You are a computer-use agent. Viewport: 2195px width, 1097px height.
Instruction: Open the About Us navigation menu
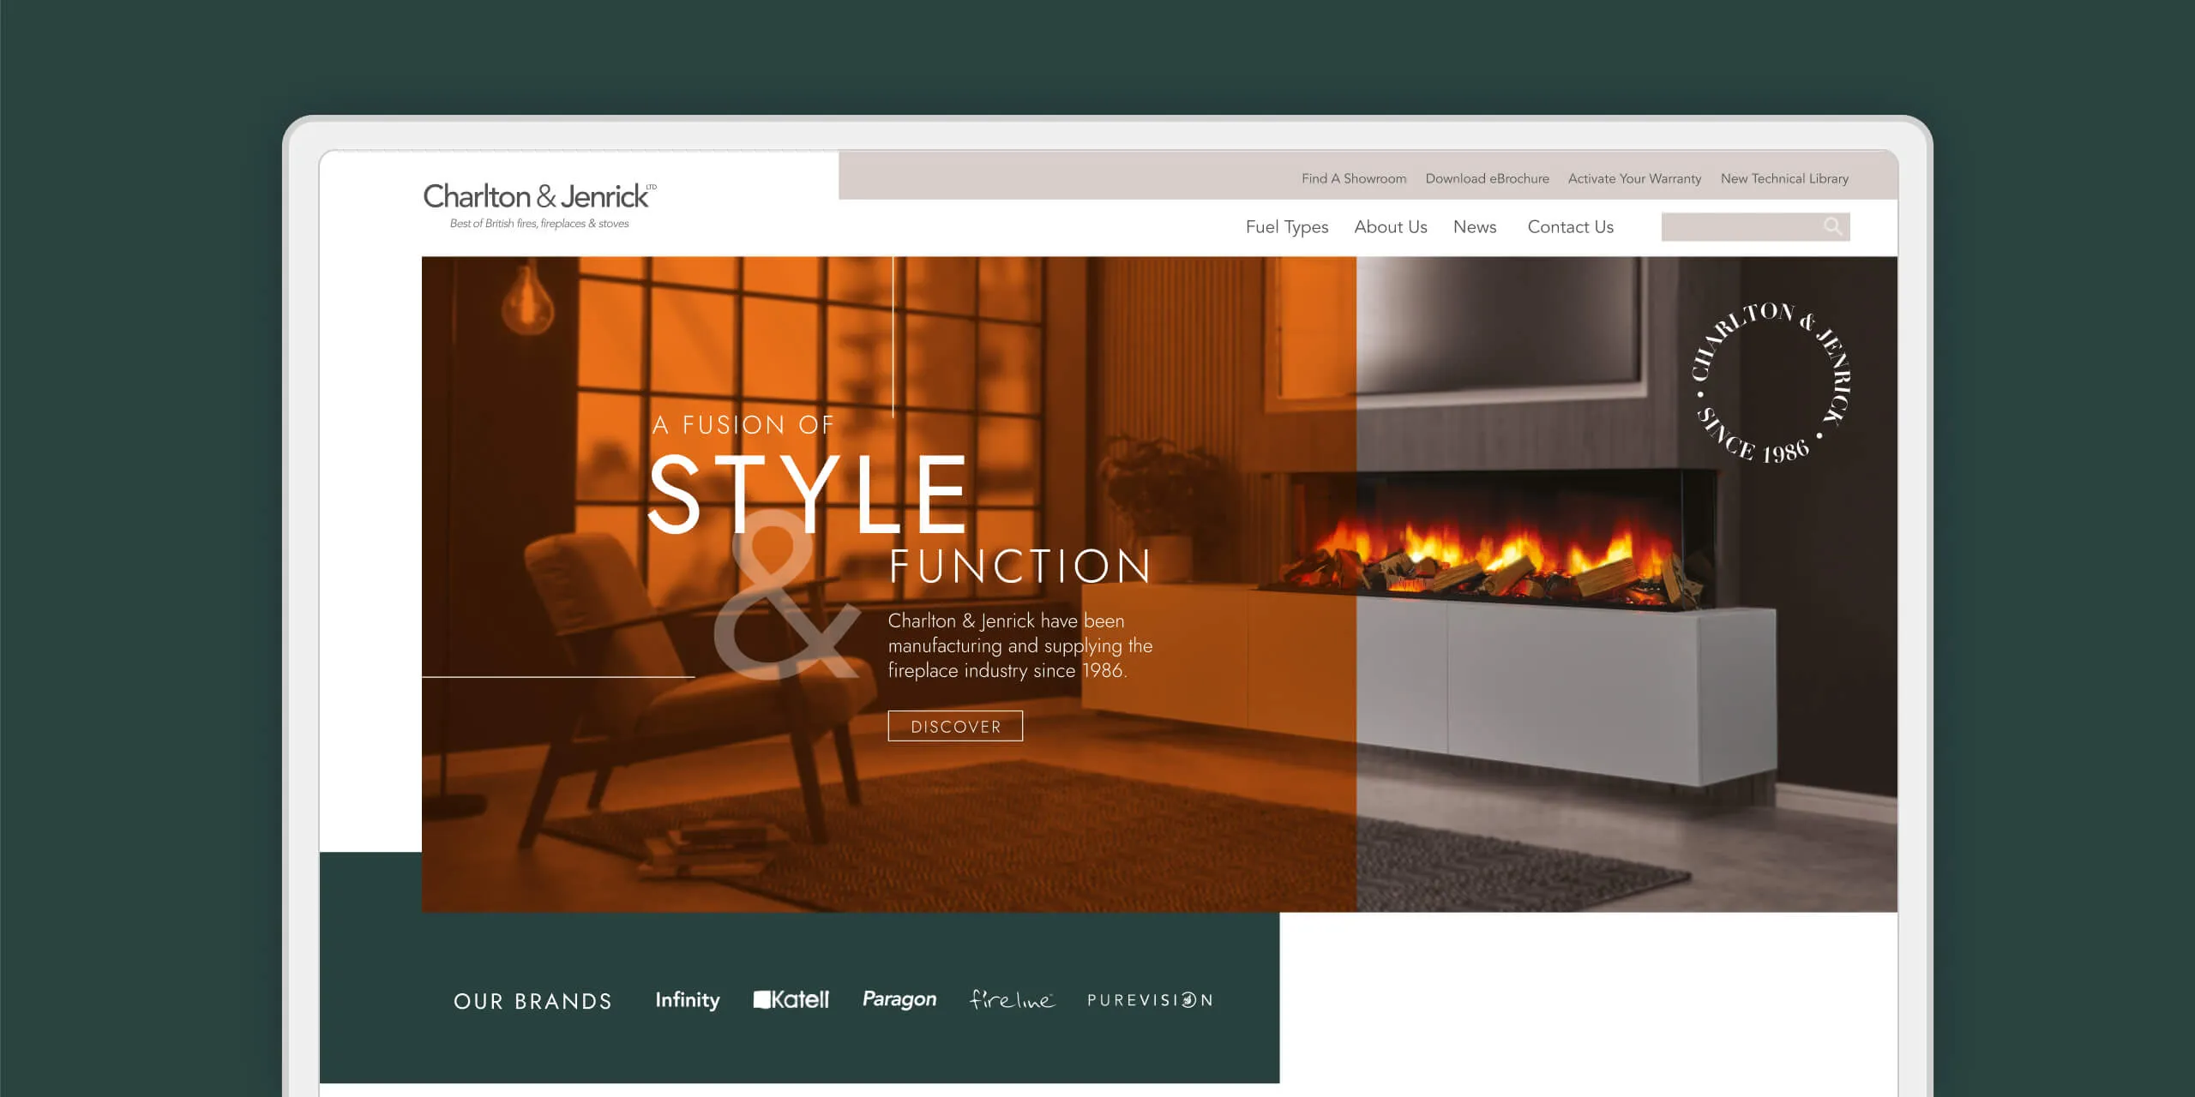1390,227
